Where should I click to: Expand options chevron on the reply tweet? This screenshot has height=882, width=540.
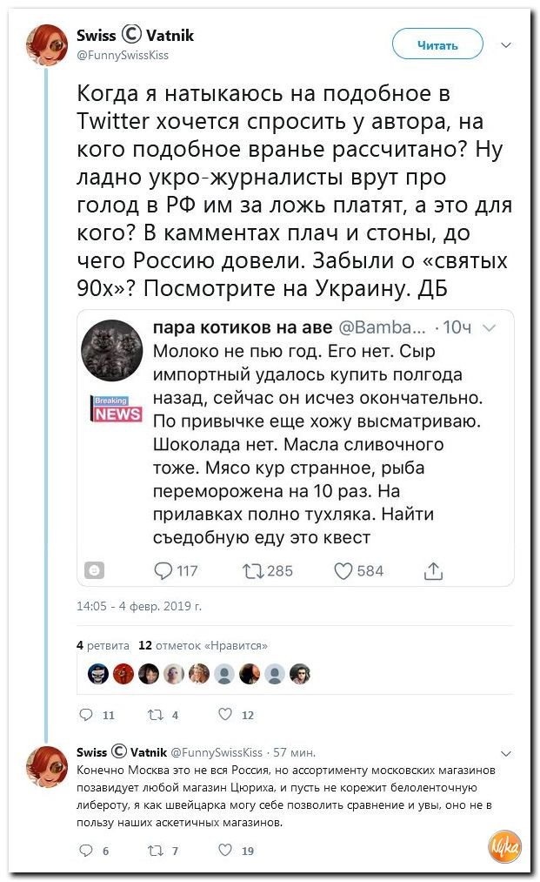coord(506,753)
